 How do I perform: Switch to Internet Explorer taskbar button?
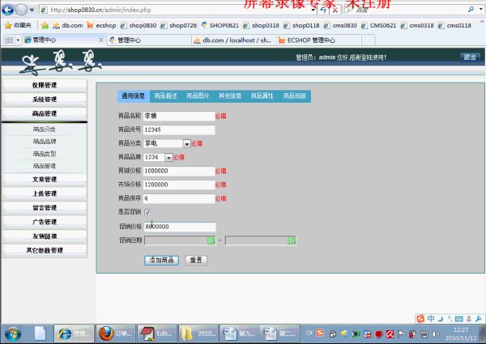pyautogui.click(x=74, y=333)
